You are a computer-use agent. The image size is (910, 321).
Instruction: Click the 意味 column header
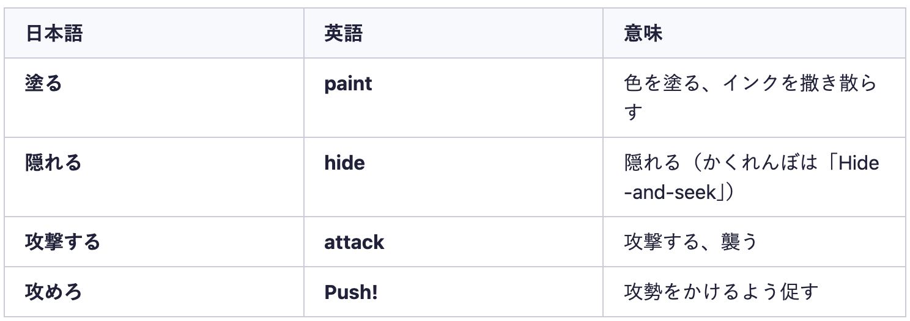pyautogui.click(x=643, y=34)
